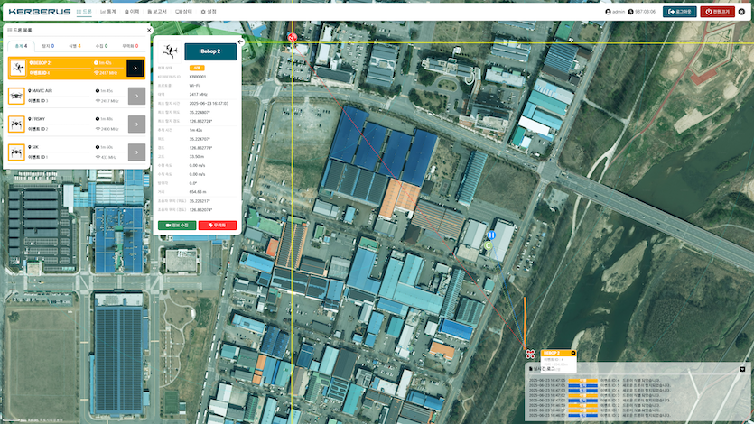
Task: Collapse the event log panel arrow
Action: (x=742, y=369)
